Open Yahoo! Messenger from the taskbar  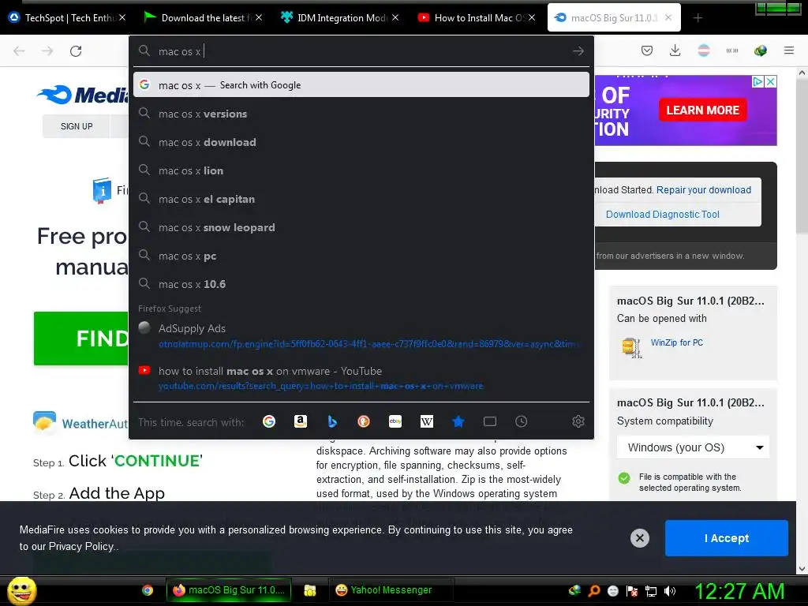click(x=391, y=590)
